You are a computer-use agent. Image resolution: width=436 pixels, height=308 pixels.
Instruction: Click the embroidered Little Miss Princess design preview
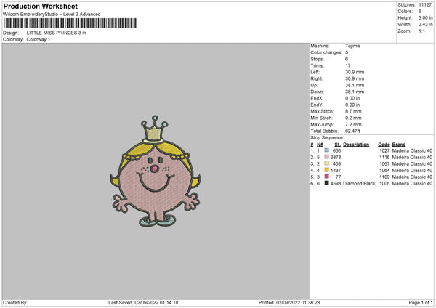[156, 171]
